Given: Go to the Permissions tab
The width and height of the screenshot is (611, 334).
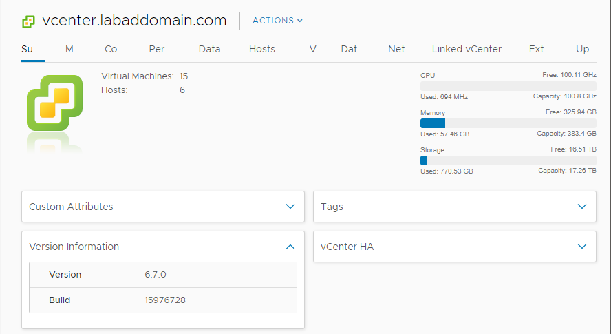Looking at the screenshot, I should [x=160, y=49].
